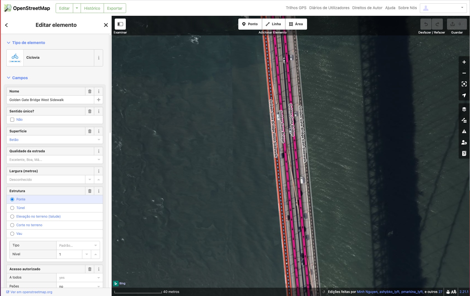The height and width of the screenshot is (296, 470).
Task: Show info for Sentido único field
Action: click(x=99, y=111)
